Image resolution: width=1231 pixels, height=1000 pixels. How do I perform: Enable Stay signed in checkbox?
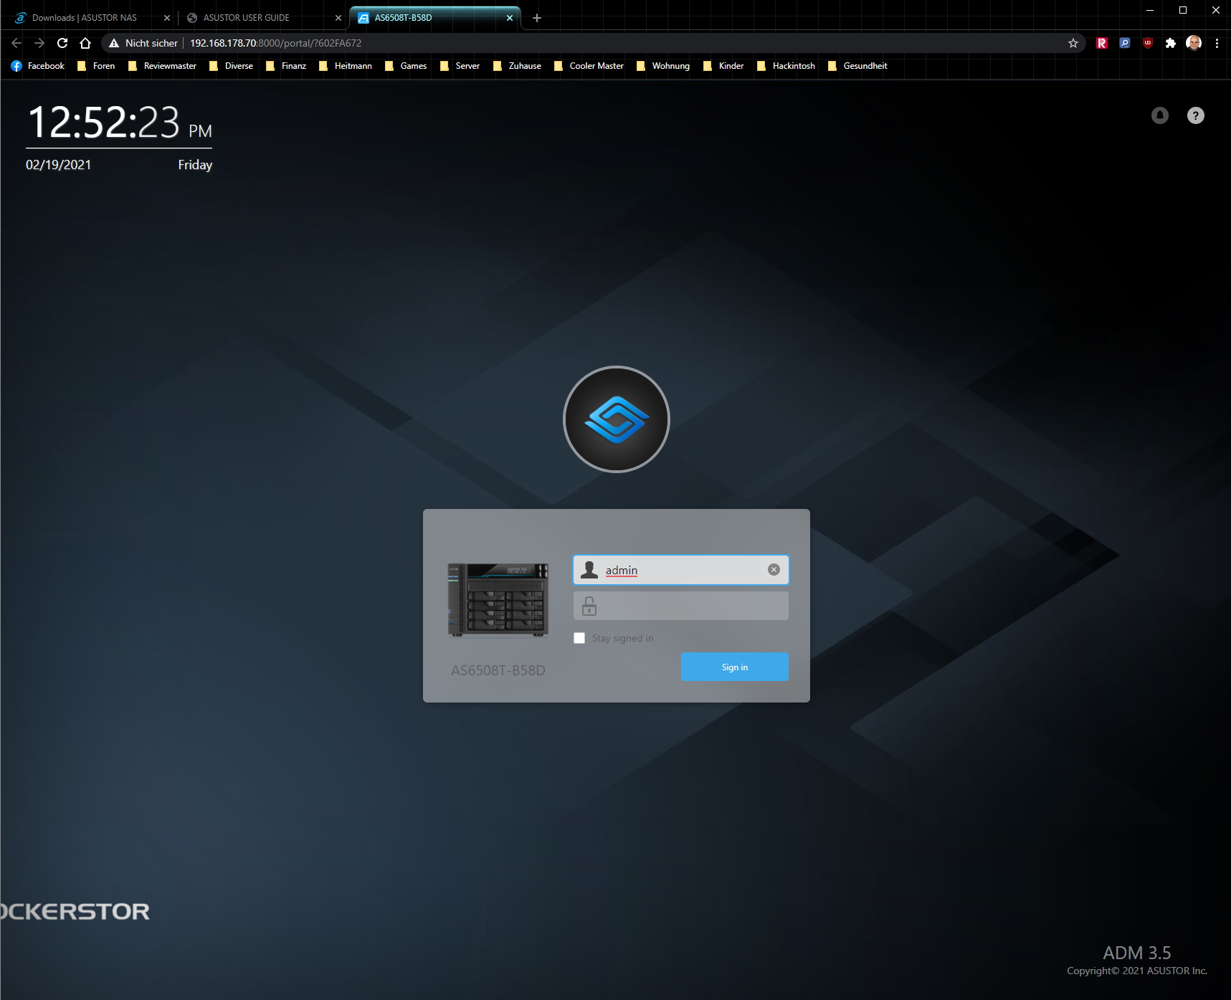tap(579, 638)
